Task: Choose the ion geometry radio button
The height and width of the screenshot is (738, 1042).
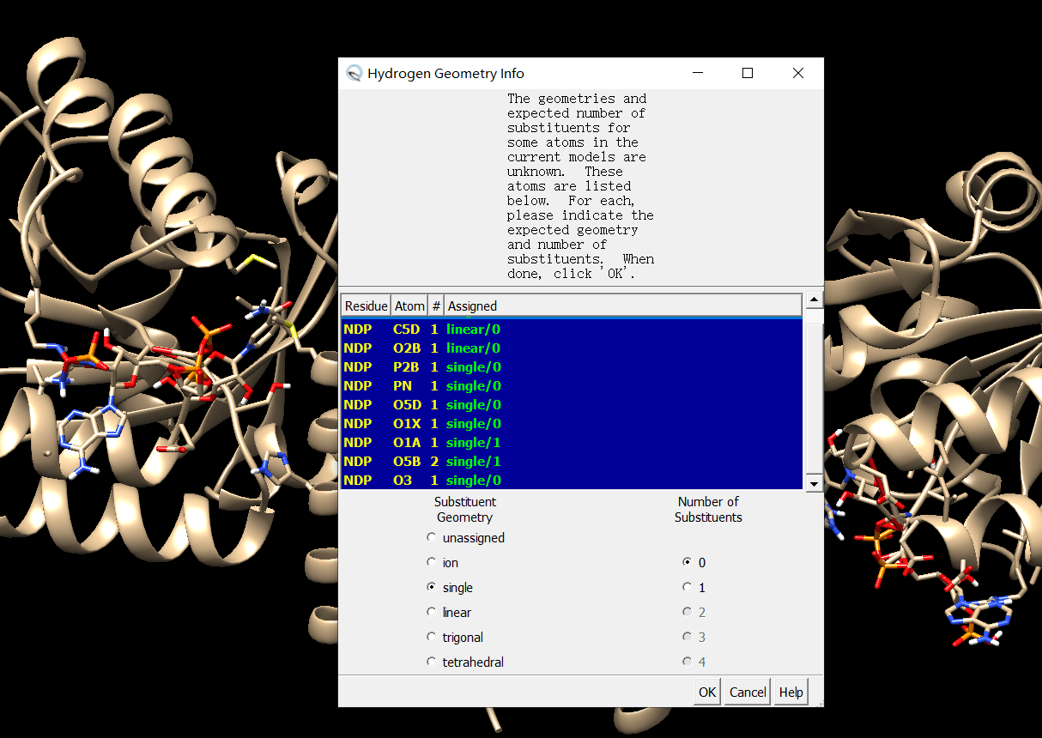Action: click(432, 563)
